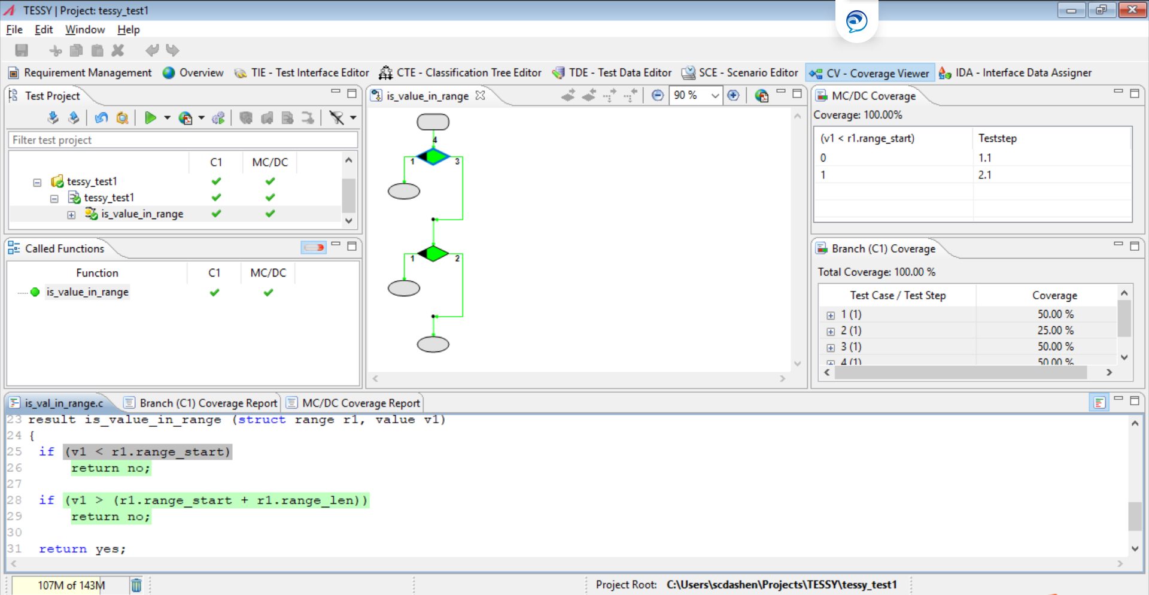Click the report globe icon in flow chart toolbar

(x=761, y=95)
